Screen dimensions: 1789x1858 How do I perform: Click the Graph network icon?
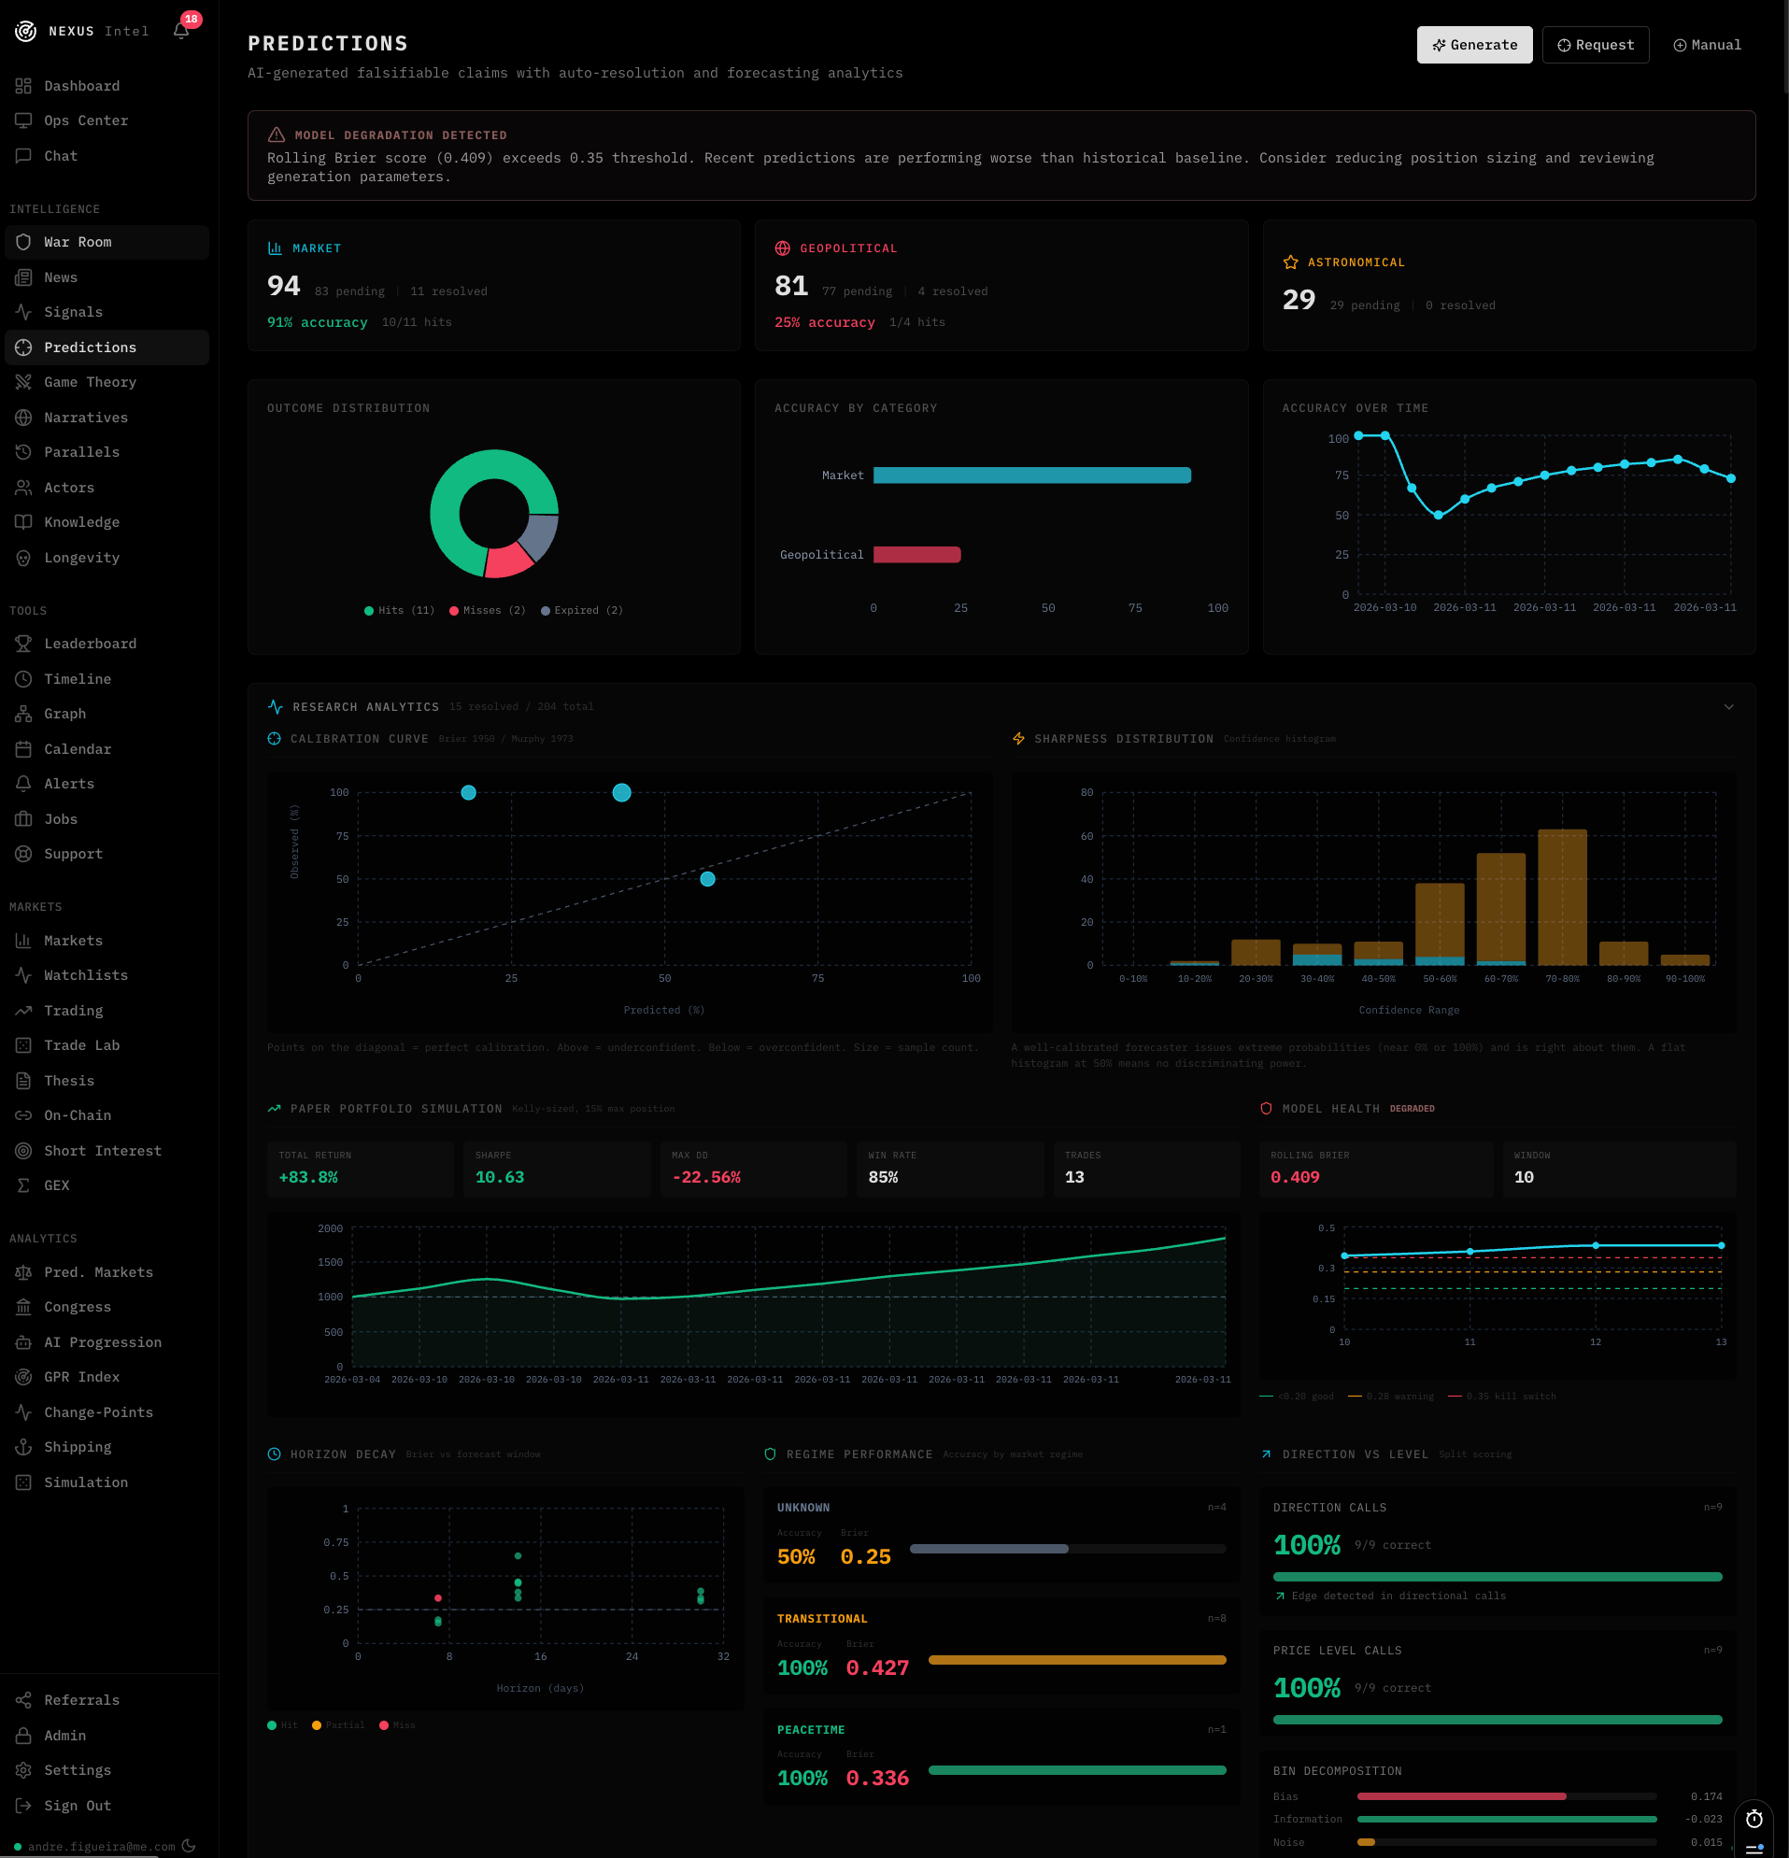point(23,714)
